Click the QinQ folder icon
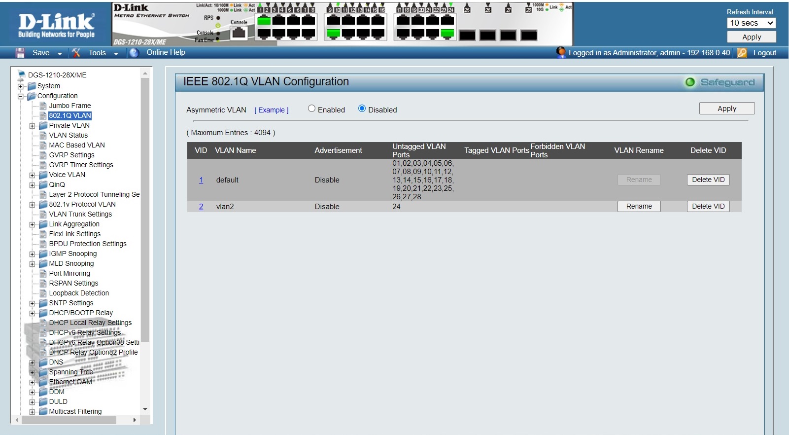 coord(43,184)
